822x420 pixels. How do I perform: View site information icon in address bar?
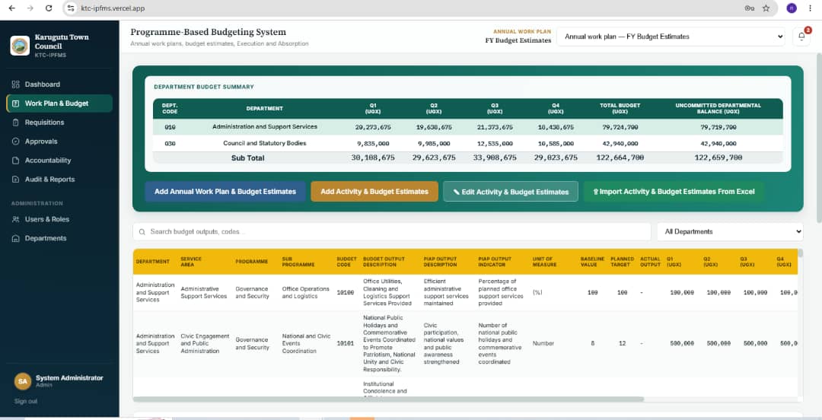point(72,8)
